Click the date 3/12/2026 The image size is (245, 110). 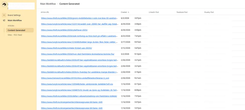(x=125, y=48)
